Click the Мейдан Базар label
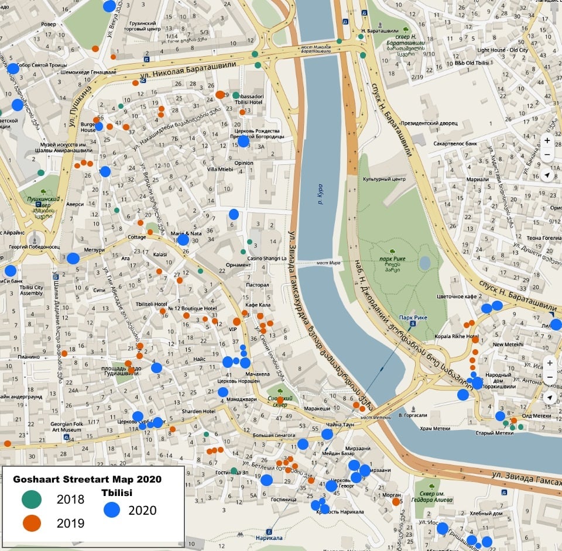562x551 pixels. coord(338,453)
